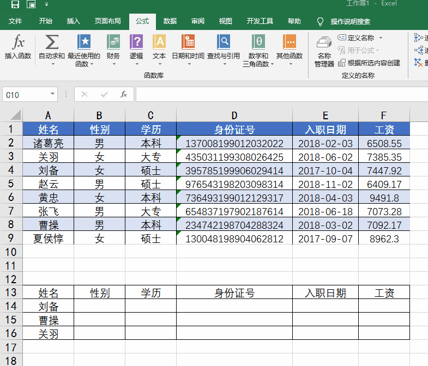Screen dimensions: 428x366
Task: Click the salary cell 8962.3
Action: [x=384, y=238]
